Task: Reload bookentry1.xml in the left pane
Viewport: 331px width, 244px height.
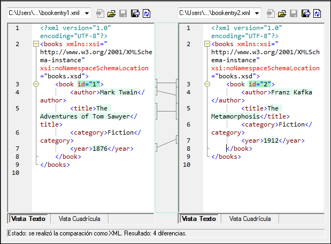Action: pos(146,12)
